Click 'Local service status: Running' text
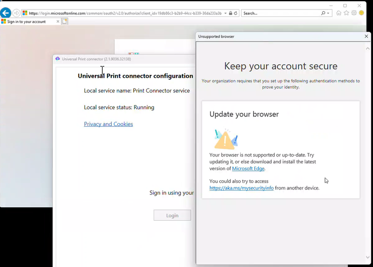Screen dimensions: 373x267 point(119,107)
